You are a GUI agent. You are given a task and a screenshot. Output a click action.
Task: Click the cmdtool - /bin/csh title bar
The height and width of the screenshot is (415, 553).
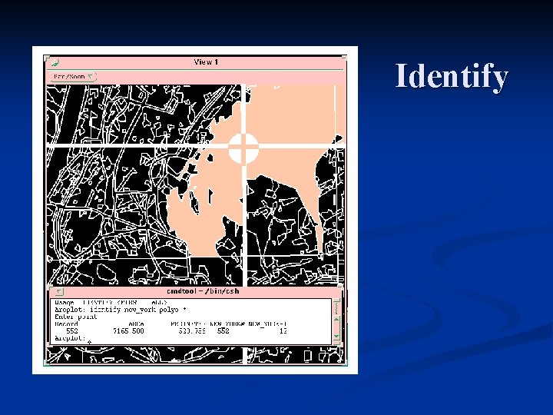195,291
